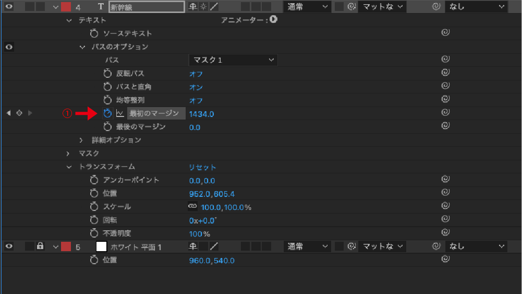
Task: Open parent なし dropdown for layer 4
Action: point(477,7)
